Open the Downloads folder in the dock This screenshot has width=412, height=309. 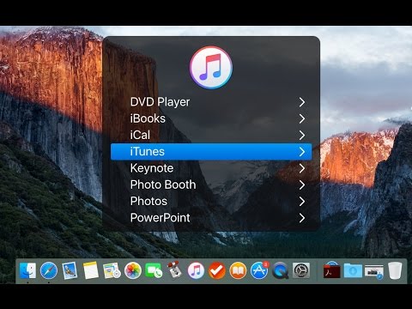[353, 270]
